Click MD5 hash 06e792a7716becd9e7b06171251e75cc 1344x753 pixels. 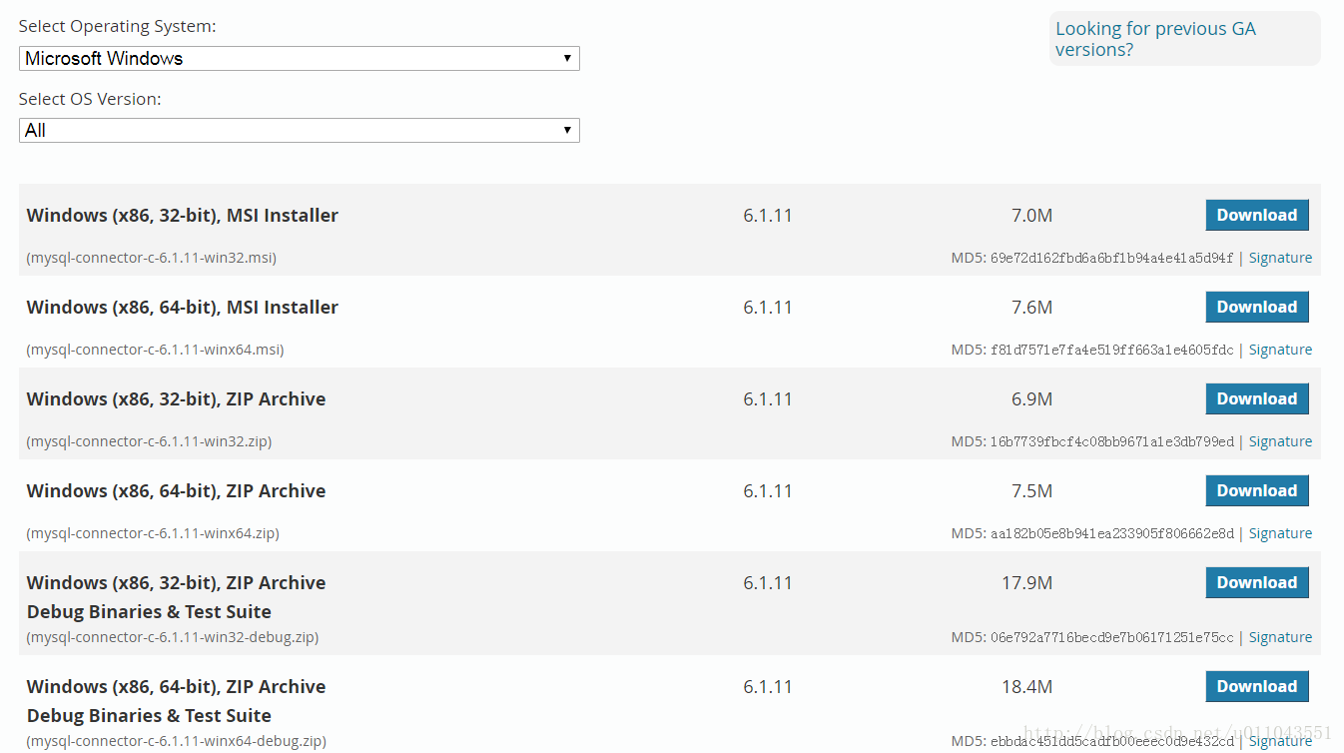[1112, 637]
